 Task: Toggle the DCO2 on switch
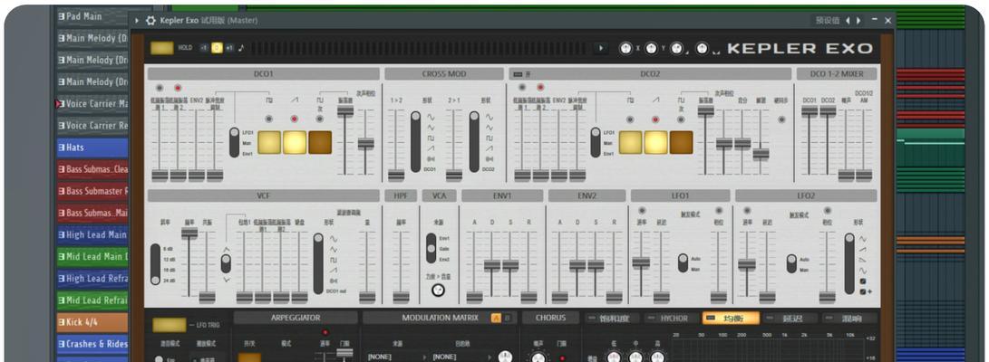[519, 74]
